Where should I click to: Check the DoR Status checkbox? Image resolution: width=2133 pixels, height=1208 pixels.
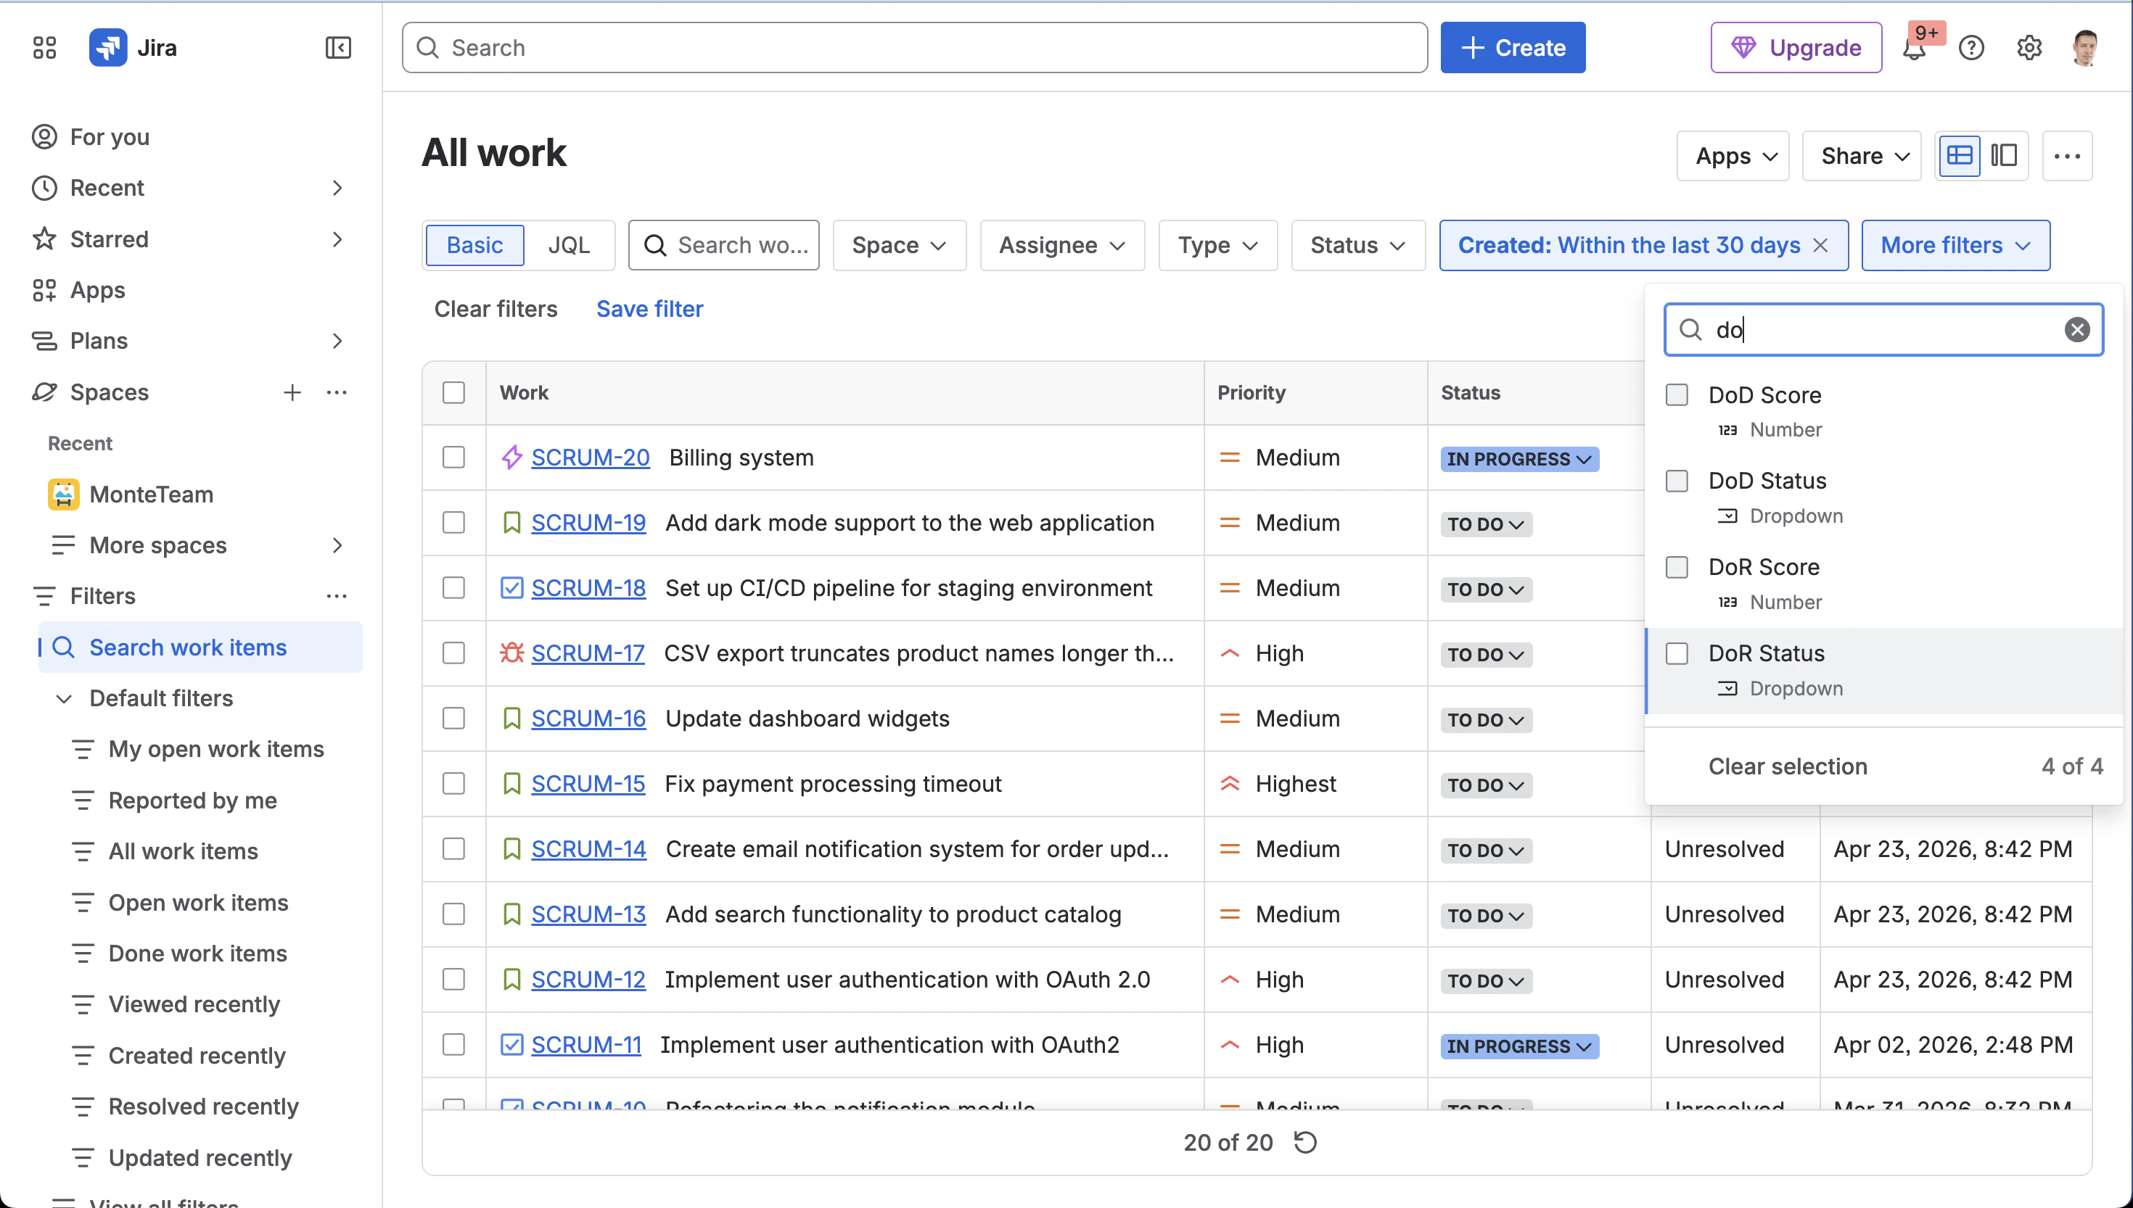(x=1677, y=654)
